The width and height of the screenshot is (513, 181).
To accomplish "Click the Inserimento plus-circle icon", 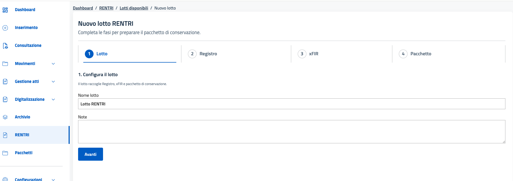I will (5, 28).
